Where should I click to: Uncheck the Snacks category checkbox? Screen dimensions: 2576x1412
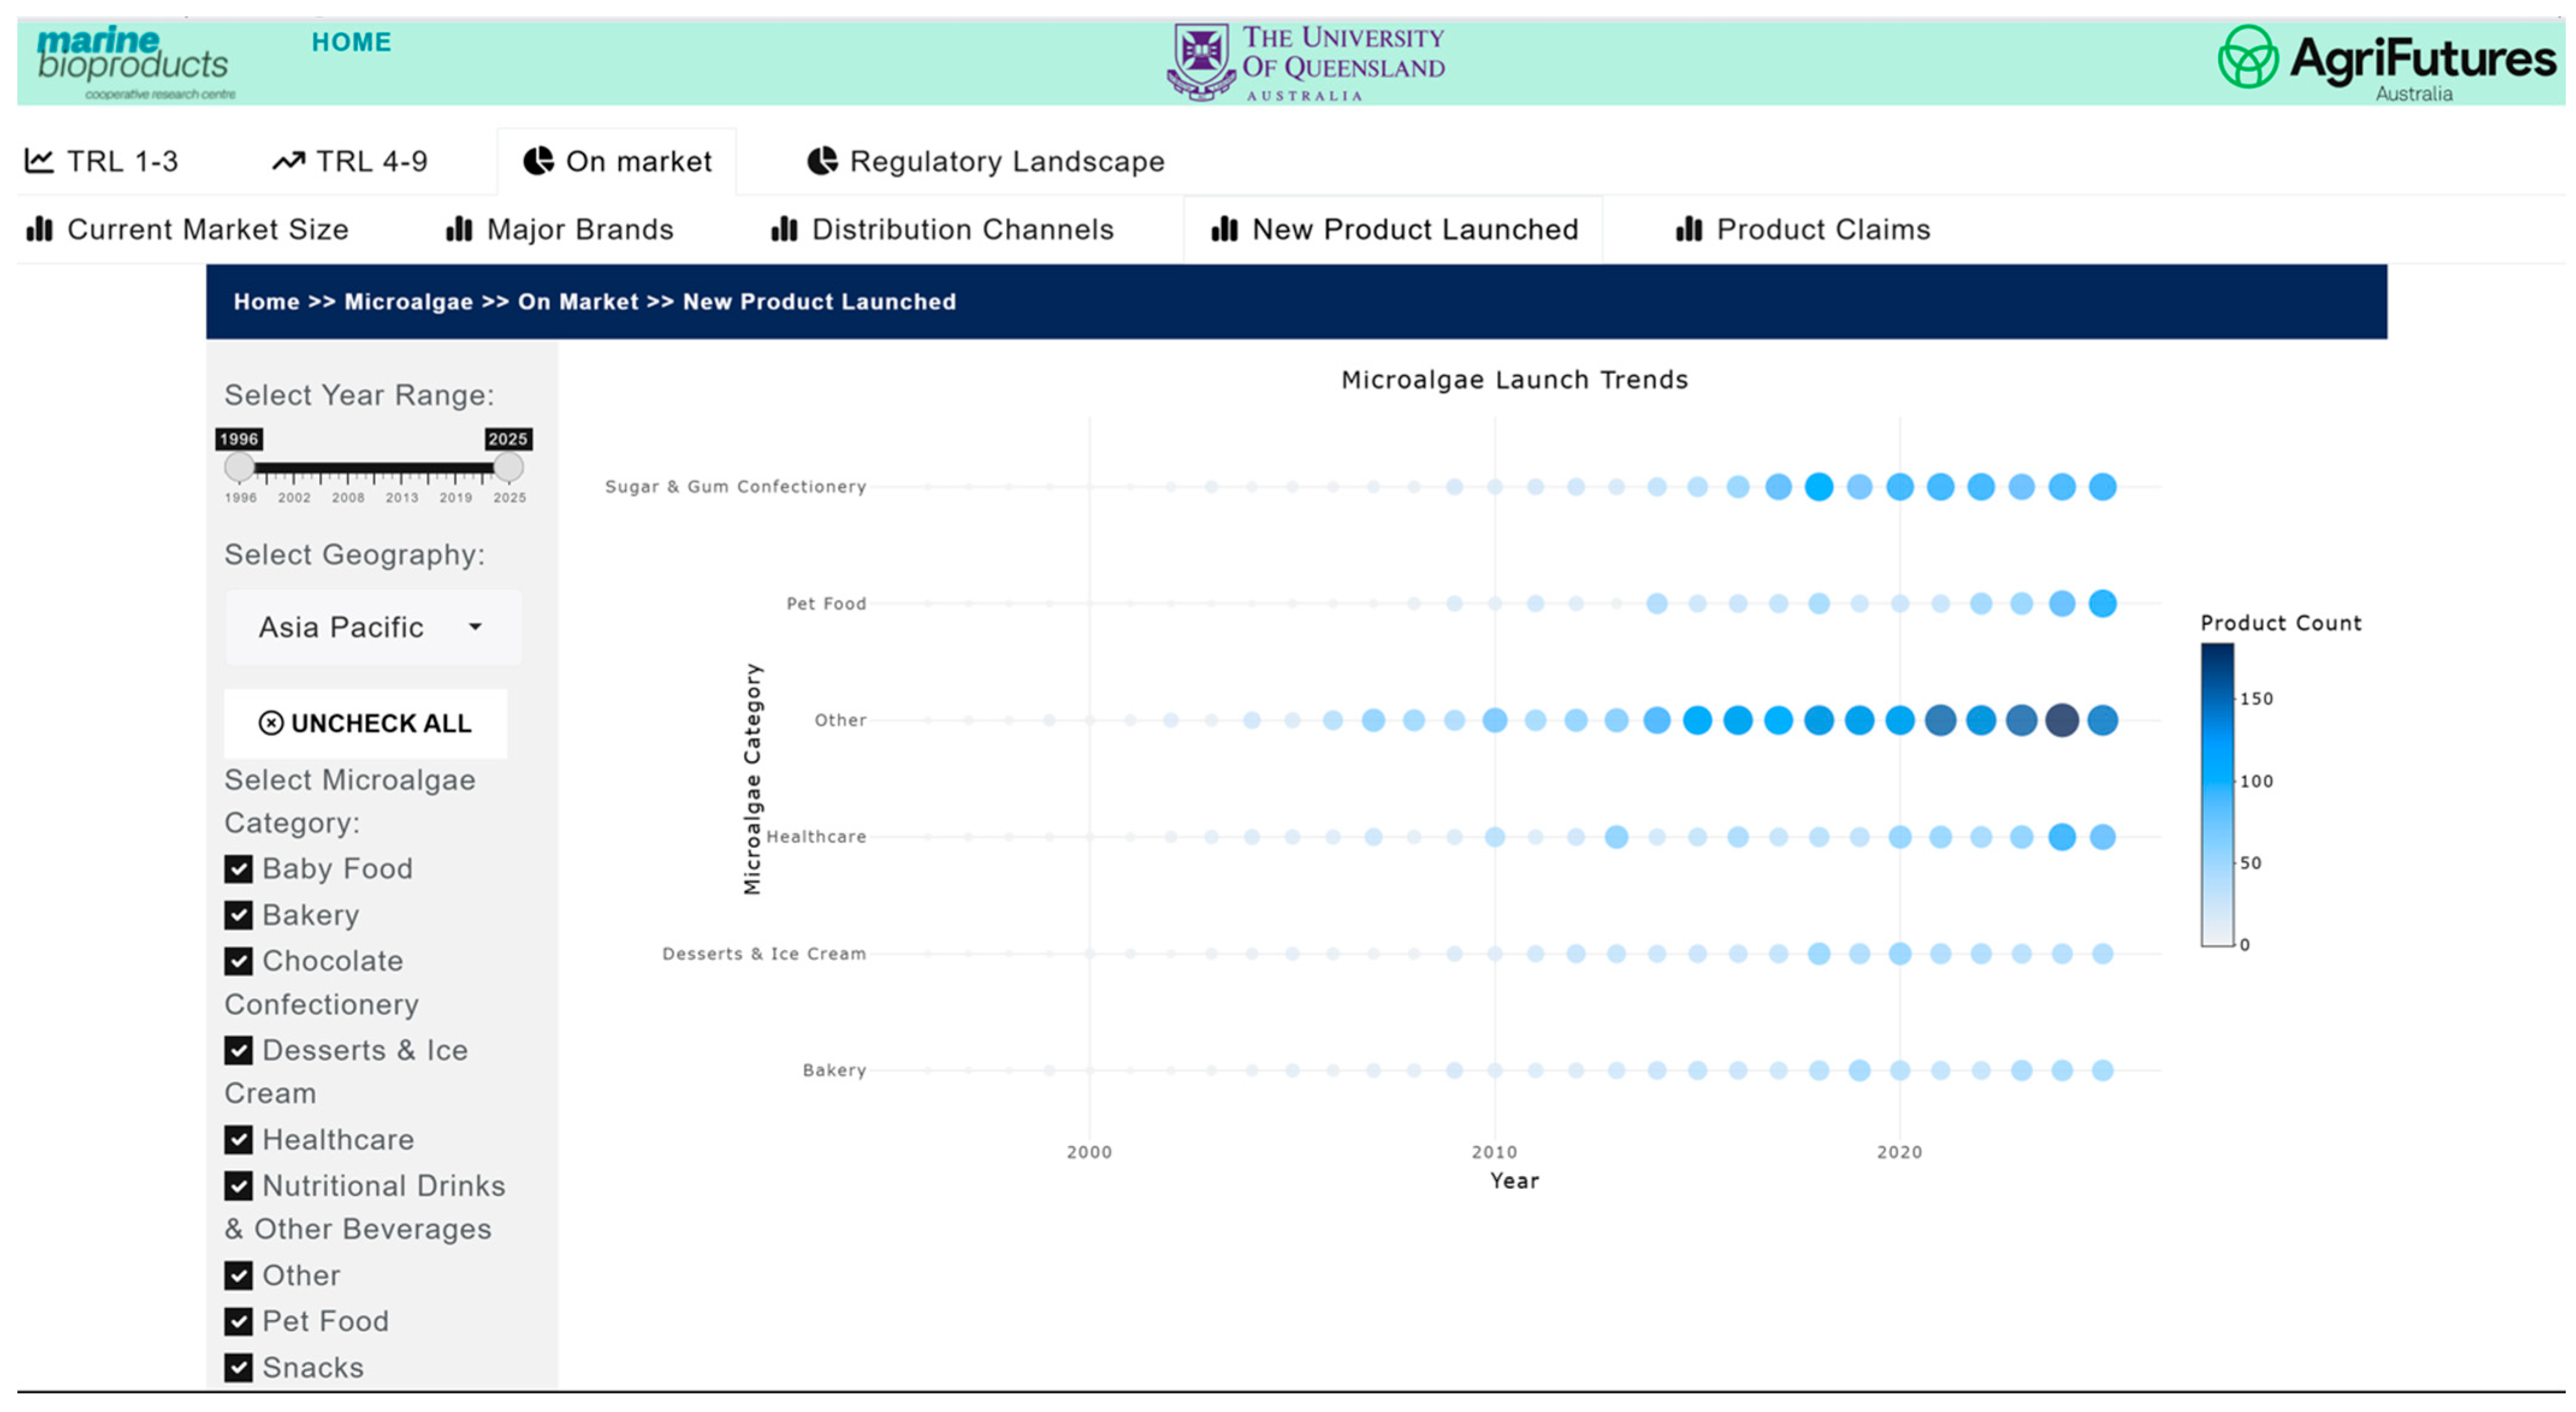click(x=238, y=1367)
